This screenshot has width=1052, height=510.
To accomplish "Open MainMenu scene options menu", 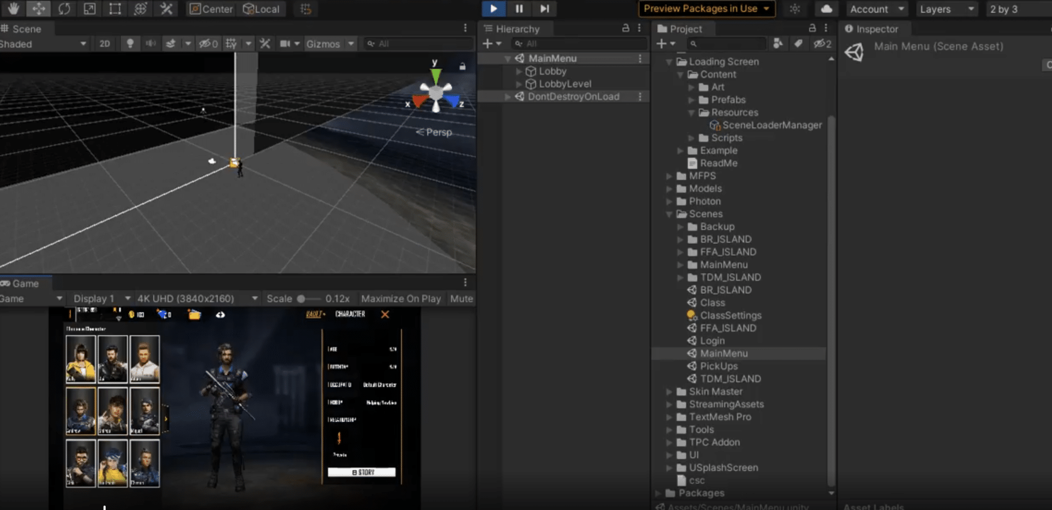I will pyautogui.click(x=640, y=59).
